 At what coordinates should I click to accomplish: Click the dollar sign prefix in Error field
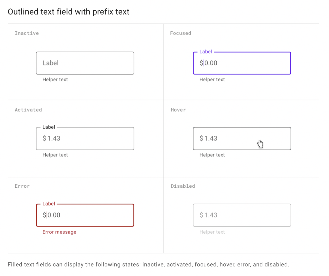pos(44,215)
